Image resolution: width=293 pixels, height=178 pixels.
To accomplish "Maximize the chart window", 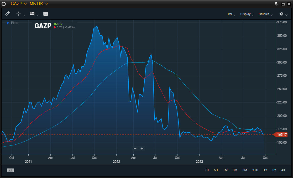I will 283,4.
